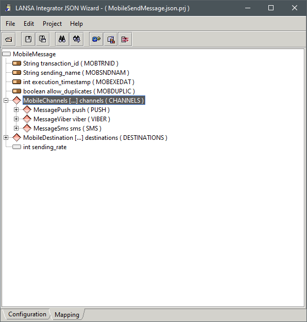The height and width of the screenshot is (322, 307).
Task: Select 'boolean allow_duplicates ( MOBDUPLIC )' row
Action: click(79, 91)
